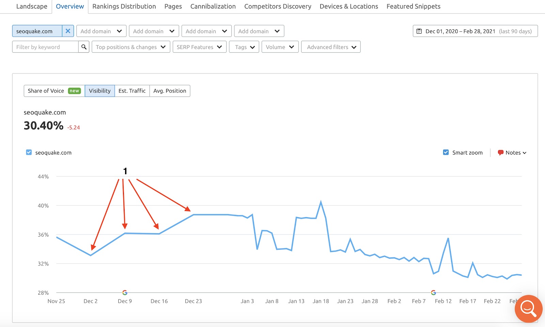Switch chart to Est. Traffic
Viewport: 545px width, 327px height.
pyautogui.click(x=132, y=91)
